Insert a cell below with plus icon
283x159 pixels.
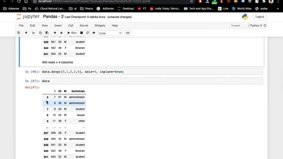click(x=26, y=33)
